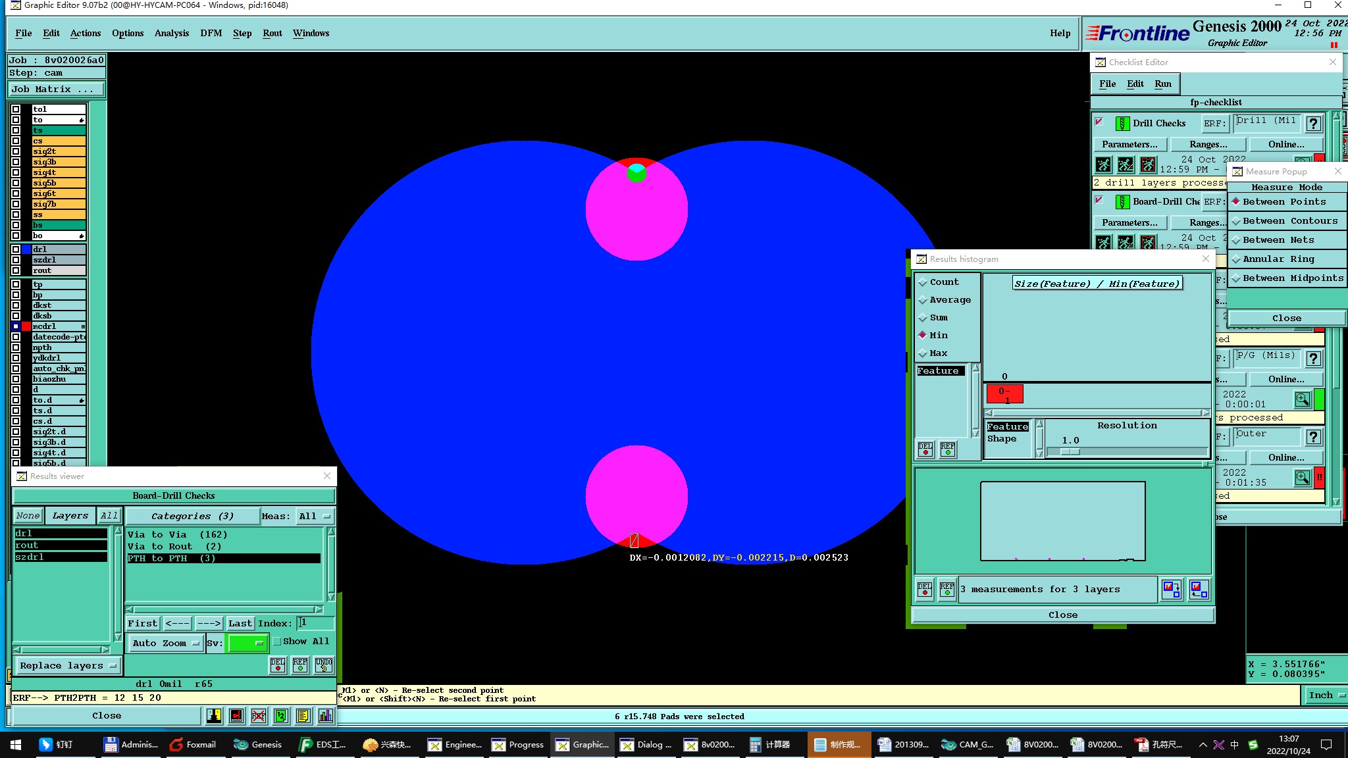
Task: Open the Inch units dropdown
Action: [x=1324, y=695]
